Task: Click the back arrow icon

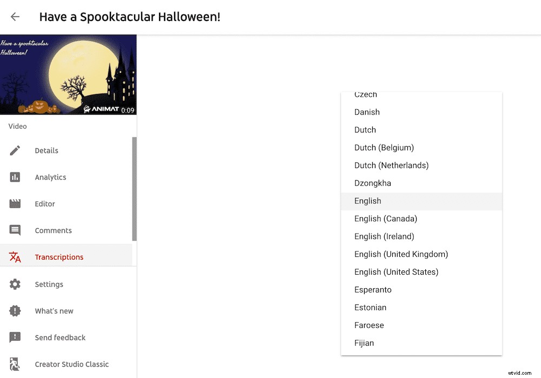Action: tap(15, 17)
